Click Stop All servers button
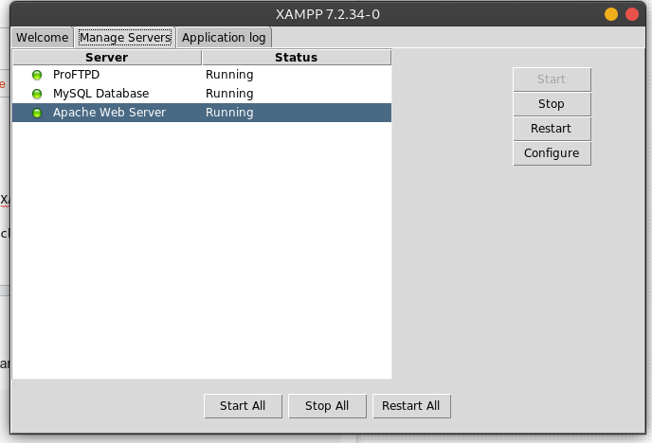The width and height of the screenshot is (652, 443). tap(327, 406)
